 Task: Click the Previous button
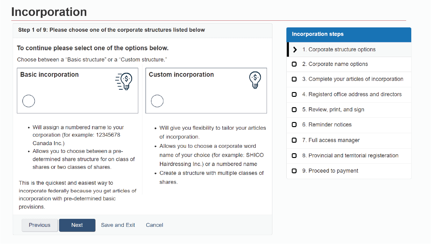40,225
